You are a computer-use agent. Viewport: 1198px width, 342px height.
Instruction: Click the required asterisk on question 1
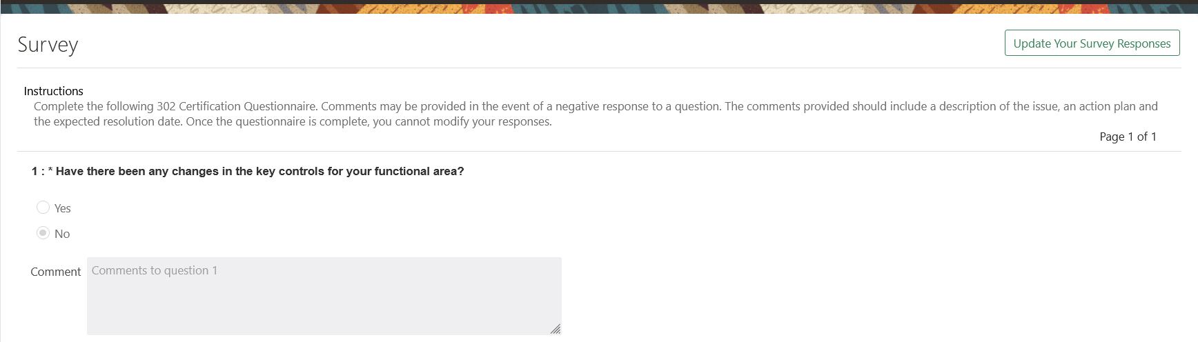coord(50,171)
